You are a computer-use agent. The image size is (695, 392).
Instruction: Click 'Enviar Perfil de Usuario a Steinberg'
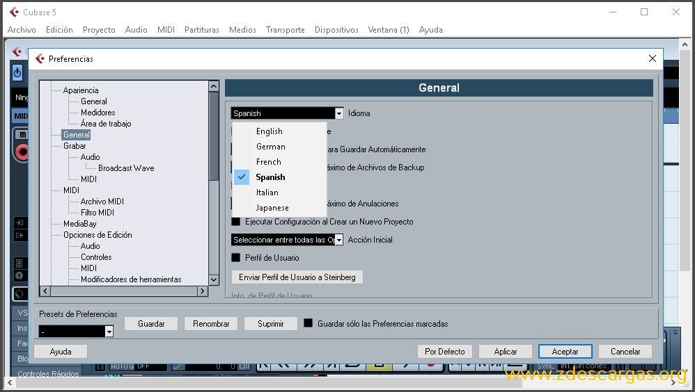(297, 277)
